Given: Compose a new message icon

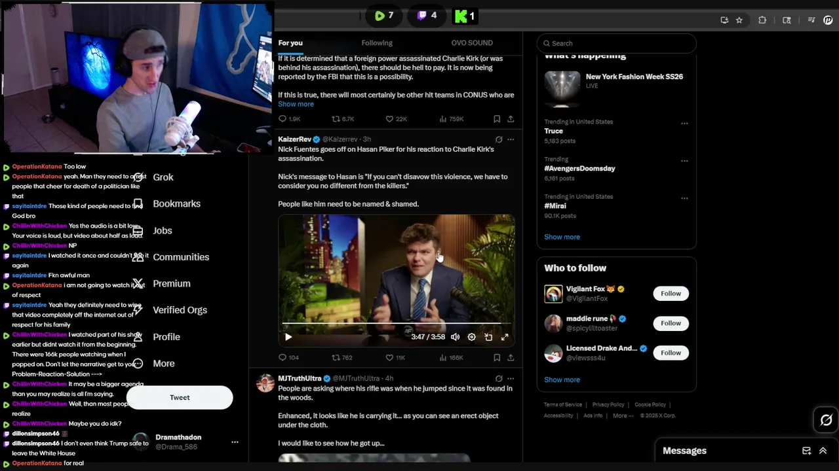Looking at the screenshot, I should (806, 451).
